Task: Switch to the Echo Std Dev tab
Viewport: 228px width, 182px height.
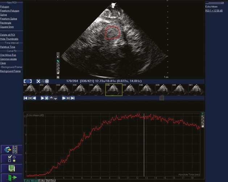Action: click(x=47, y=180)
